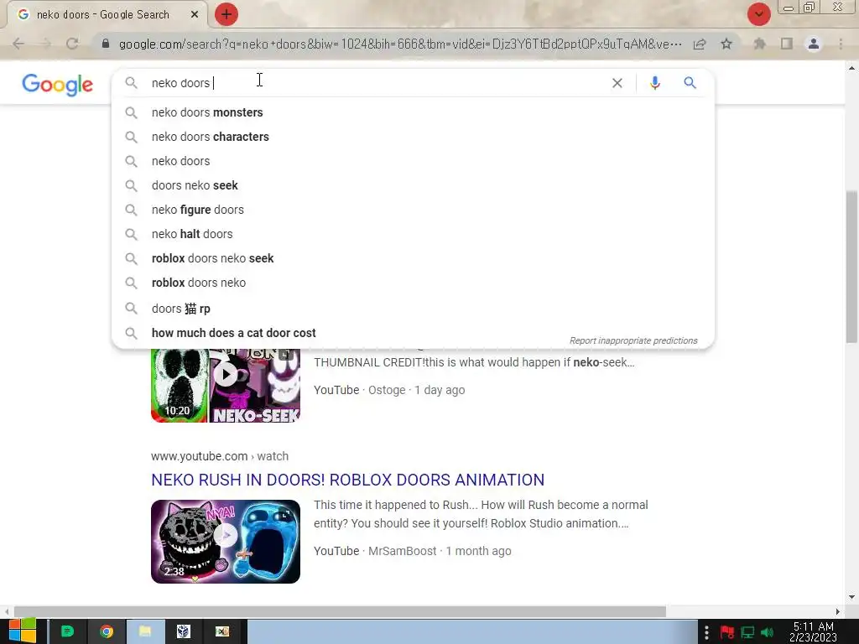The image size is (859, 644).
Task: Choose plain neko doors suggestion
Action: [x=413, y=161]
